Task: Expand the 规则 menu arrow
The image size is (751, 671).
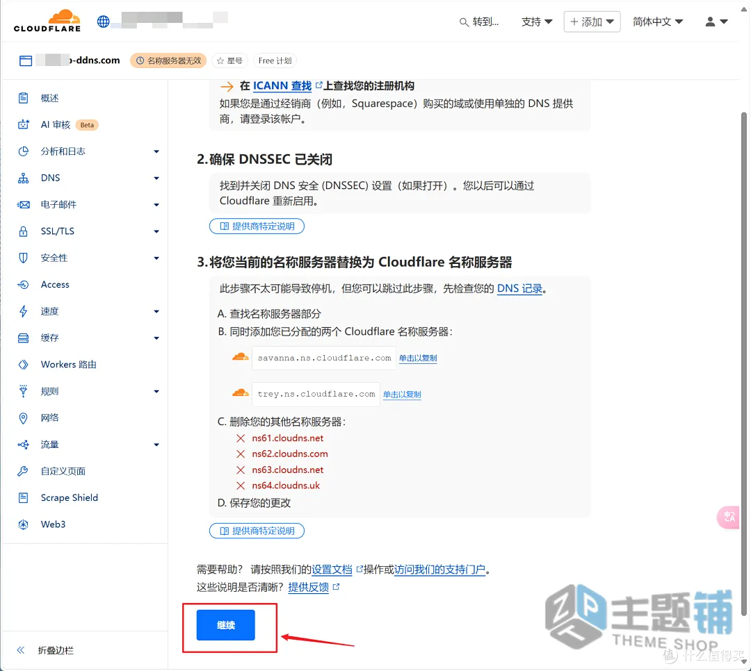Action: click(x=156, y=392)
